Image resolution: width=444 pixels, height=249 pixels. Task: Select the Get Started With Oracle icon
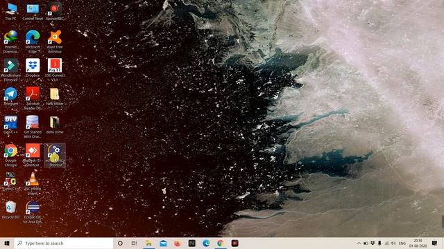pos(33,127)
